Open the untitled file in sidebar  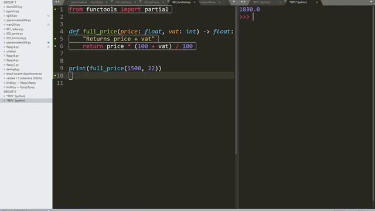click(11, 52)
